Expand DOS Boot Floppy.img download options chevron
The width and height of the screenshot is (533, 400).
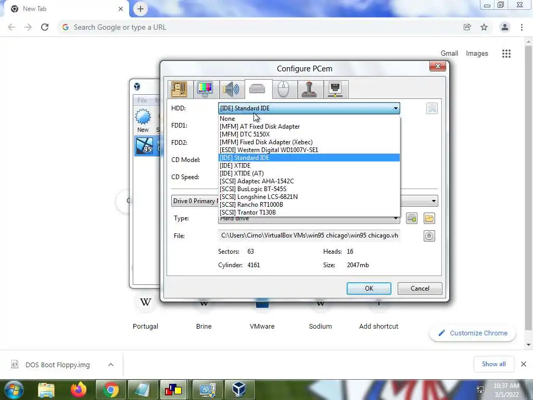click(111, 365)
